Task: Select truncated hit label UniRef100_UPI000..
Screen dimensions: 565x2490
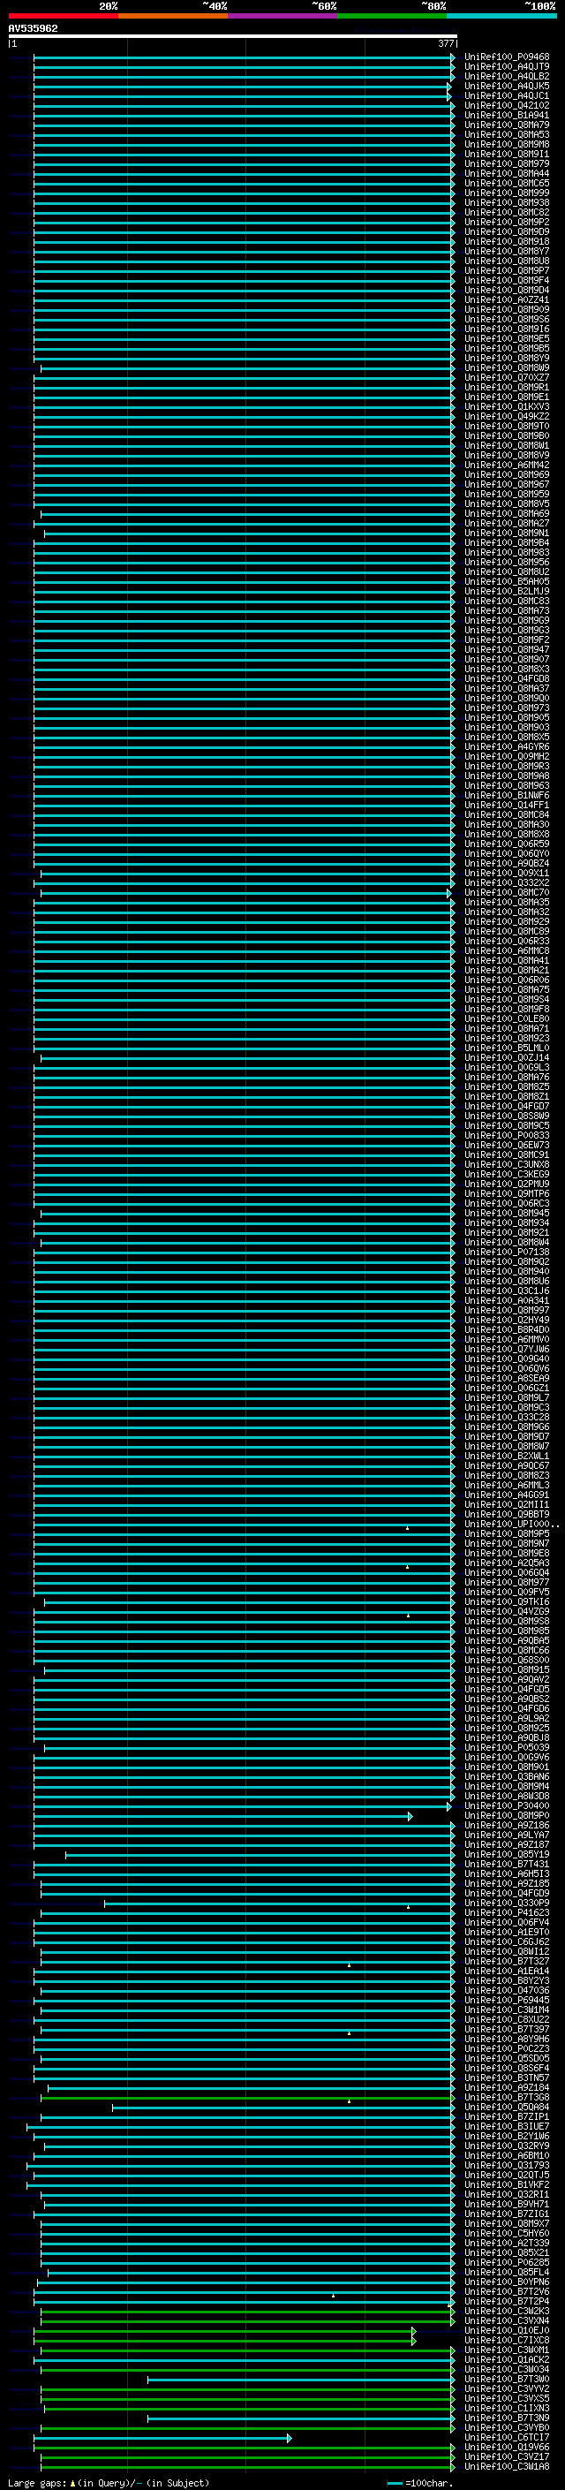Action: click(511, 1525)
